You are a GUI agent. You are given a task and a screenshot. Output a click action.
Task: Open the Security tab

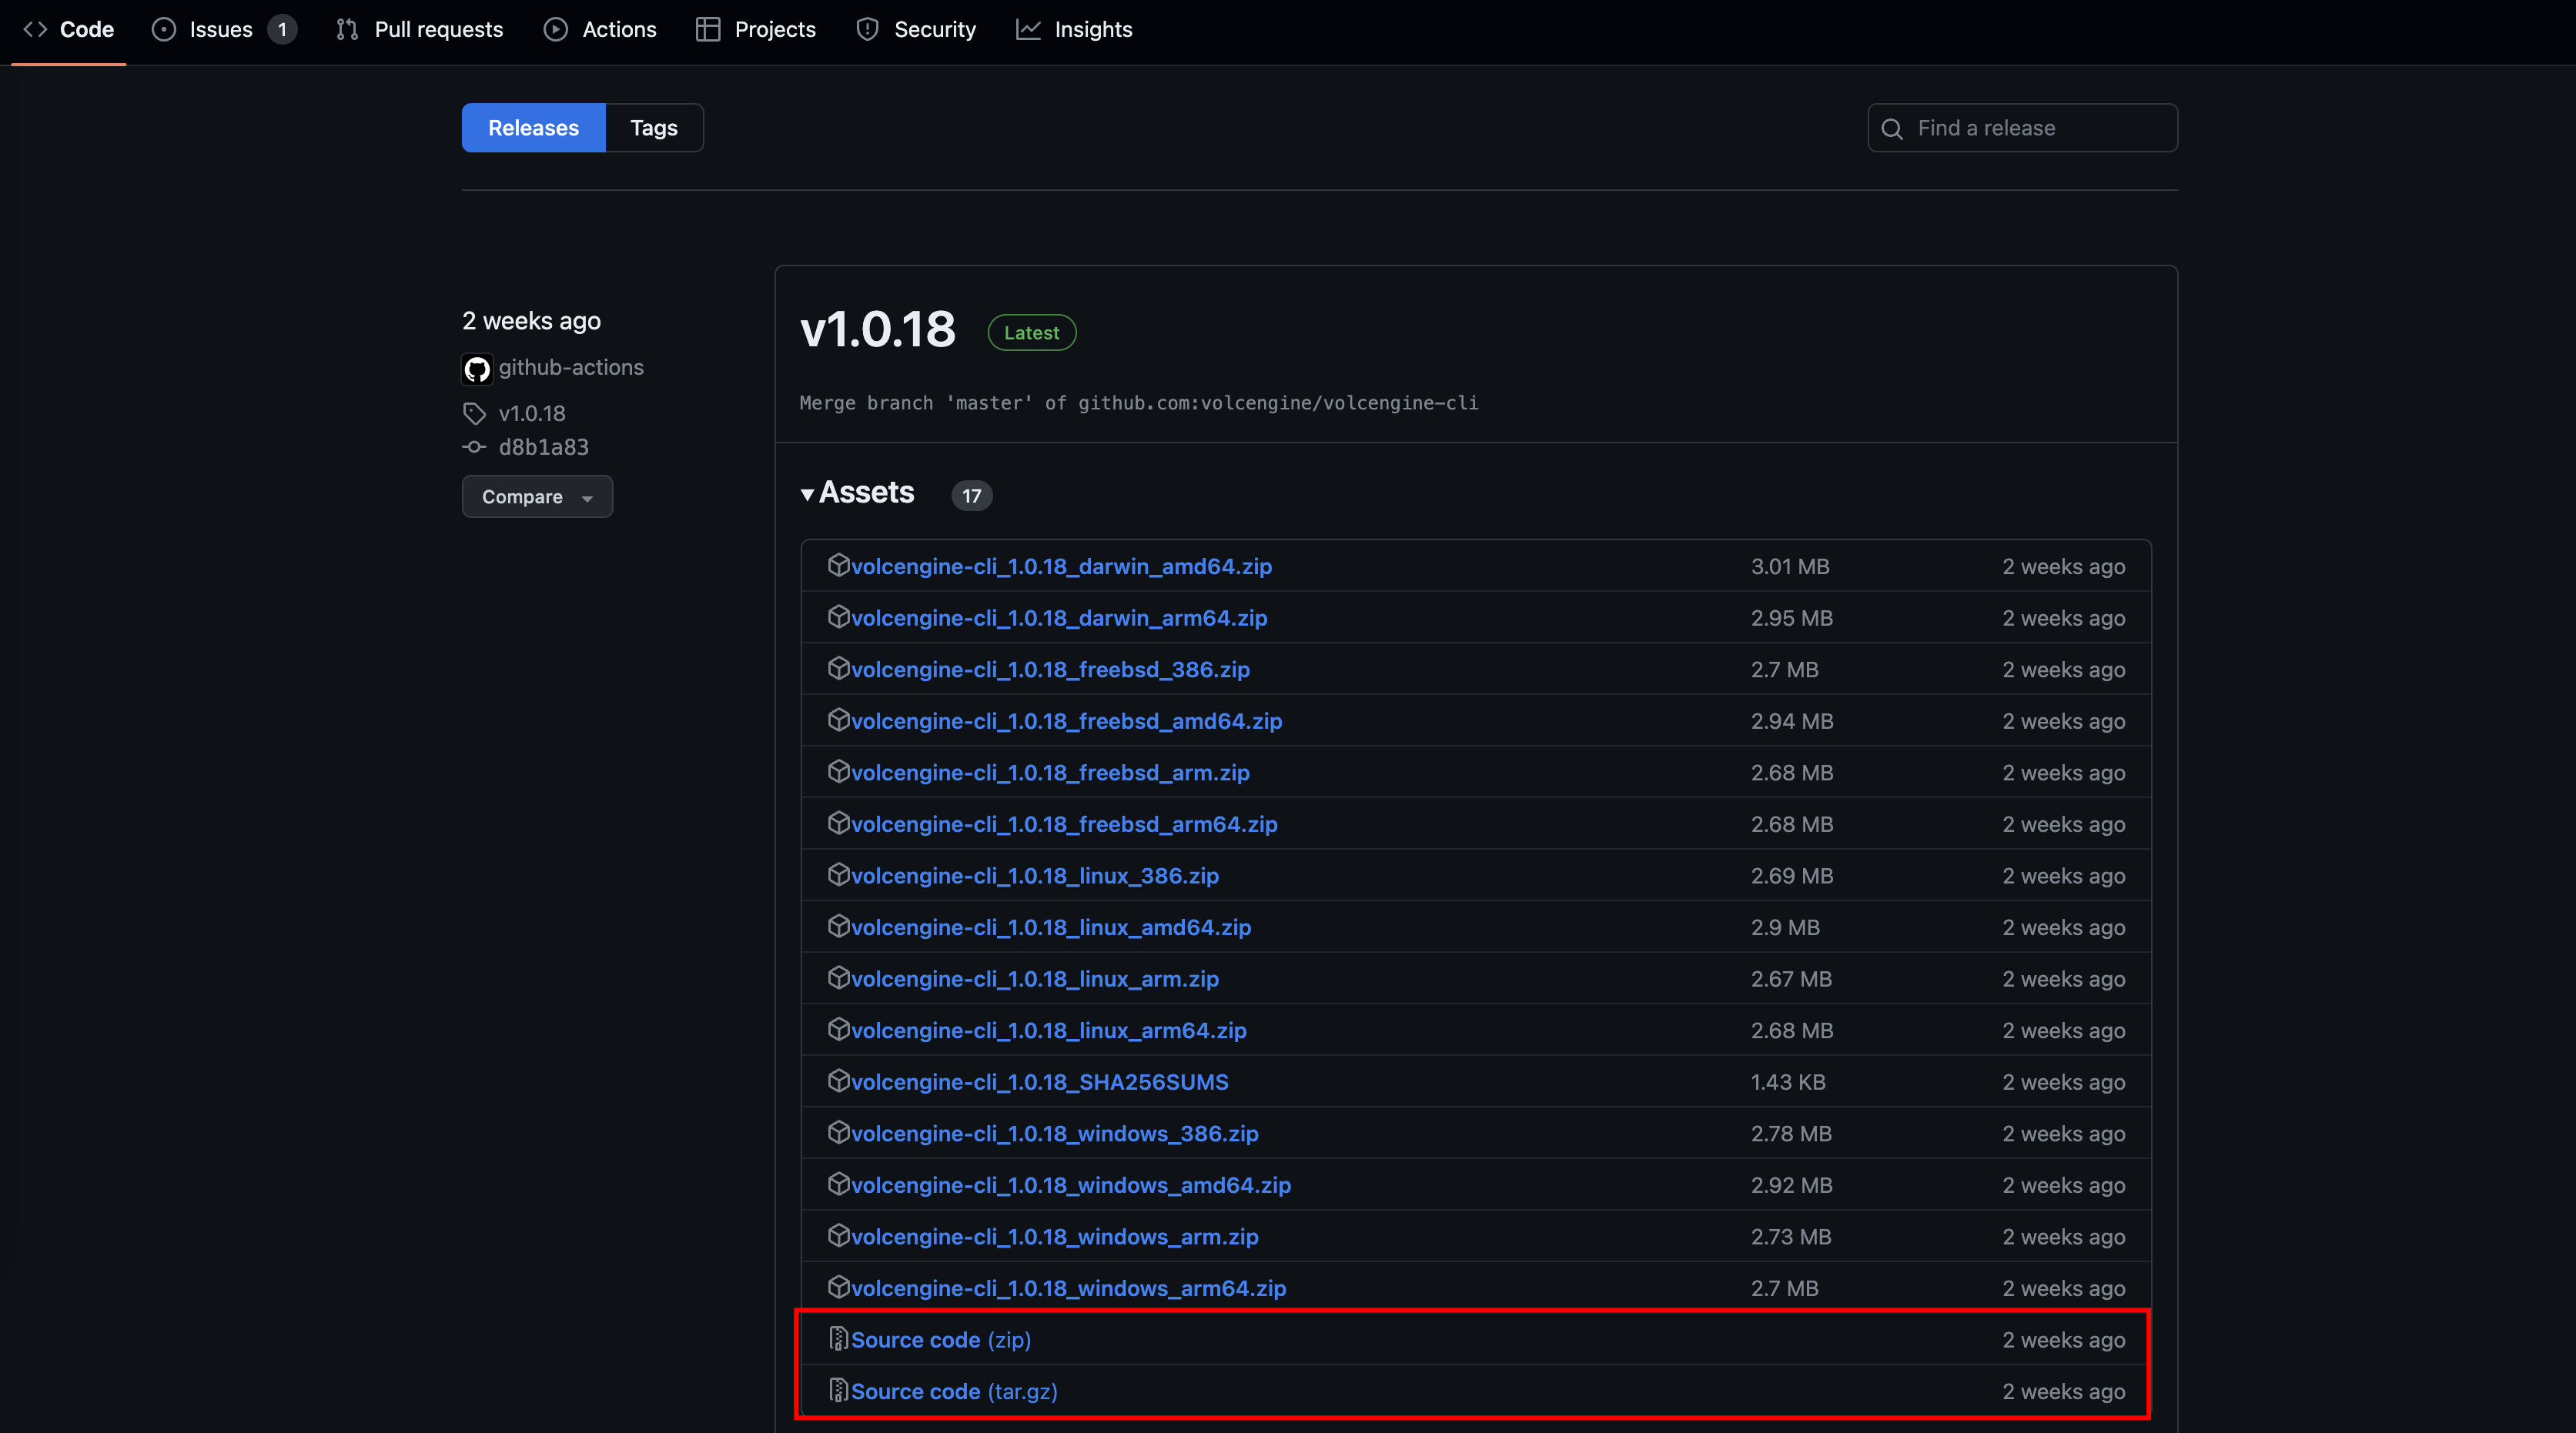[x=916, y=30]
